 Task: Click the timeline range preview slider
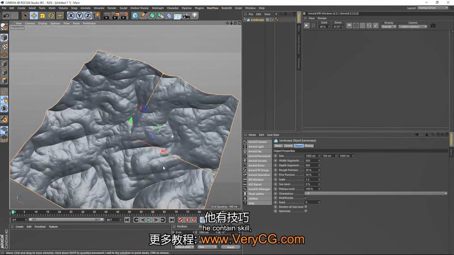pyautogui.click(x=66, y=220)
